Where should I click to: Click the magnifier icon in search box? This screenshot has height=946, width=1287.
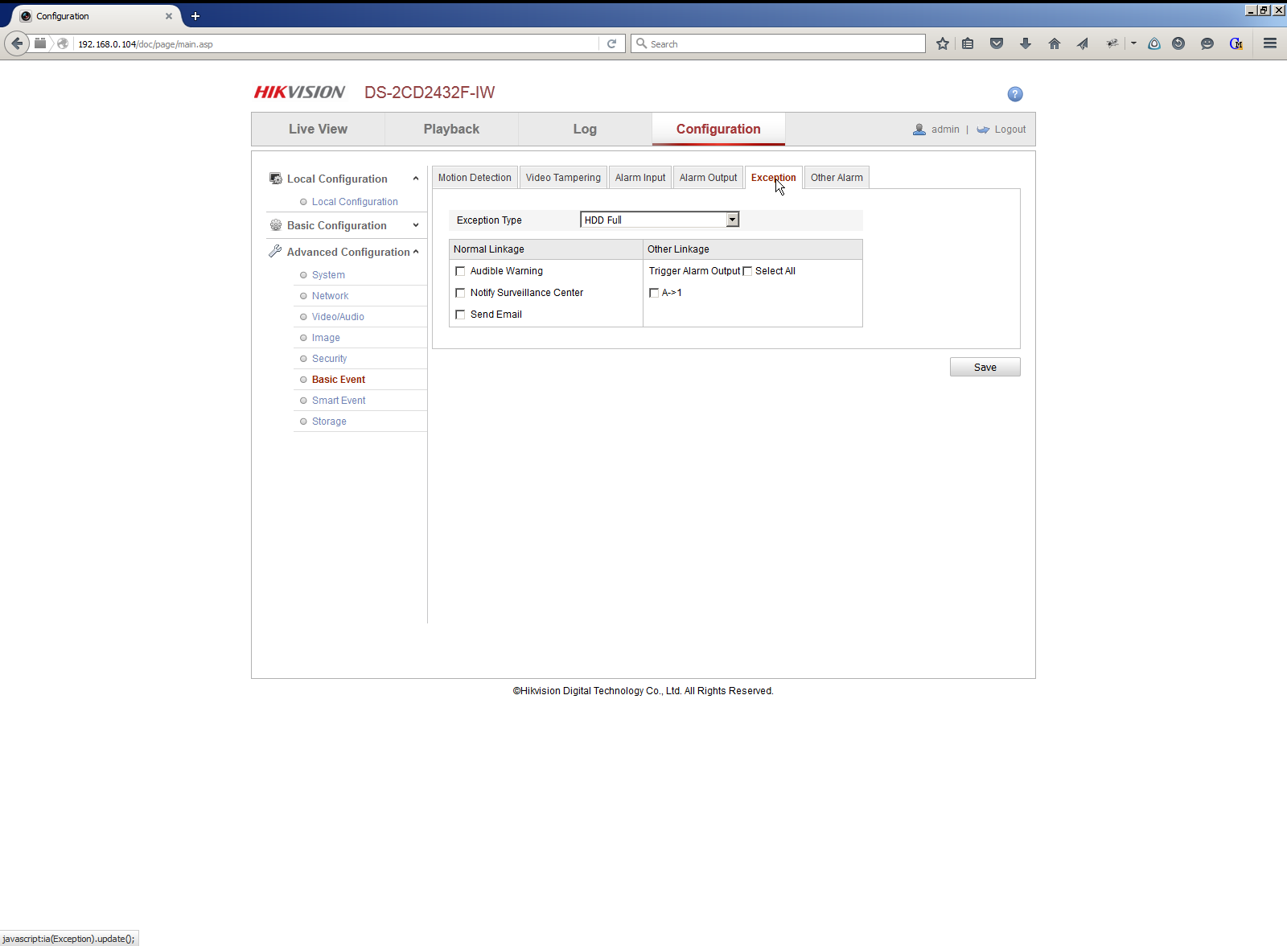641,43
